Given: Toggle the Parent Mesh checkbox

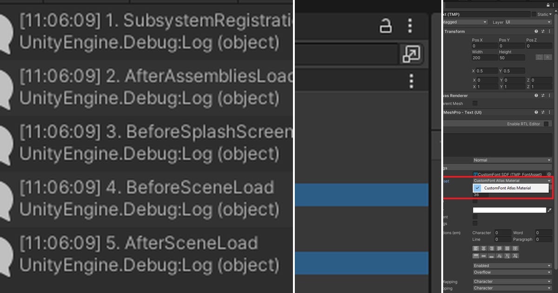Looking at the screenshot, I should pos(475,103).
